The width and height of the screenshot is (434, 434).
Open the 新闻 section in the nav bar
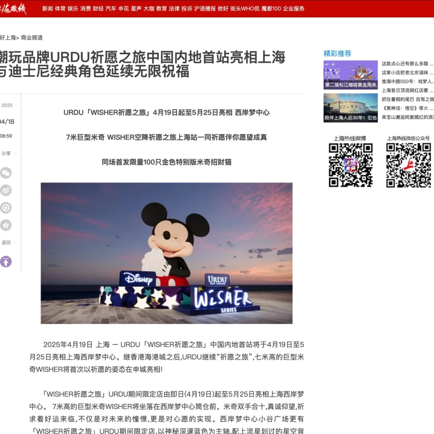click(47, 8)
